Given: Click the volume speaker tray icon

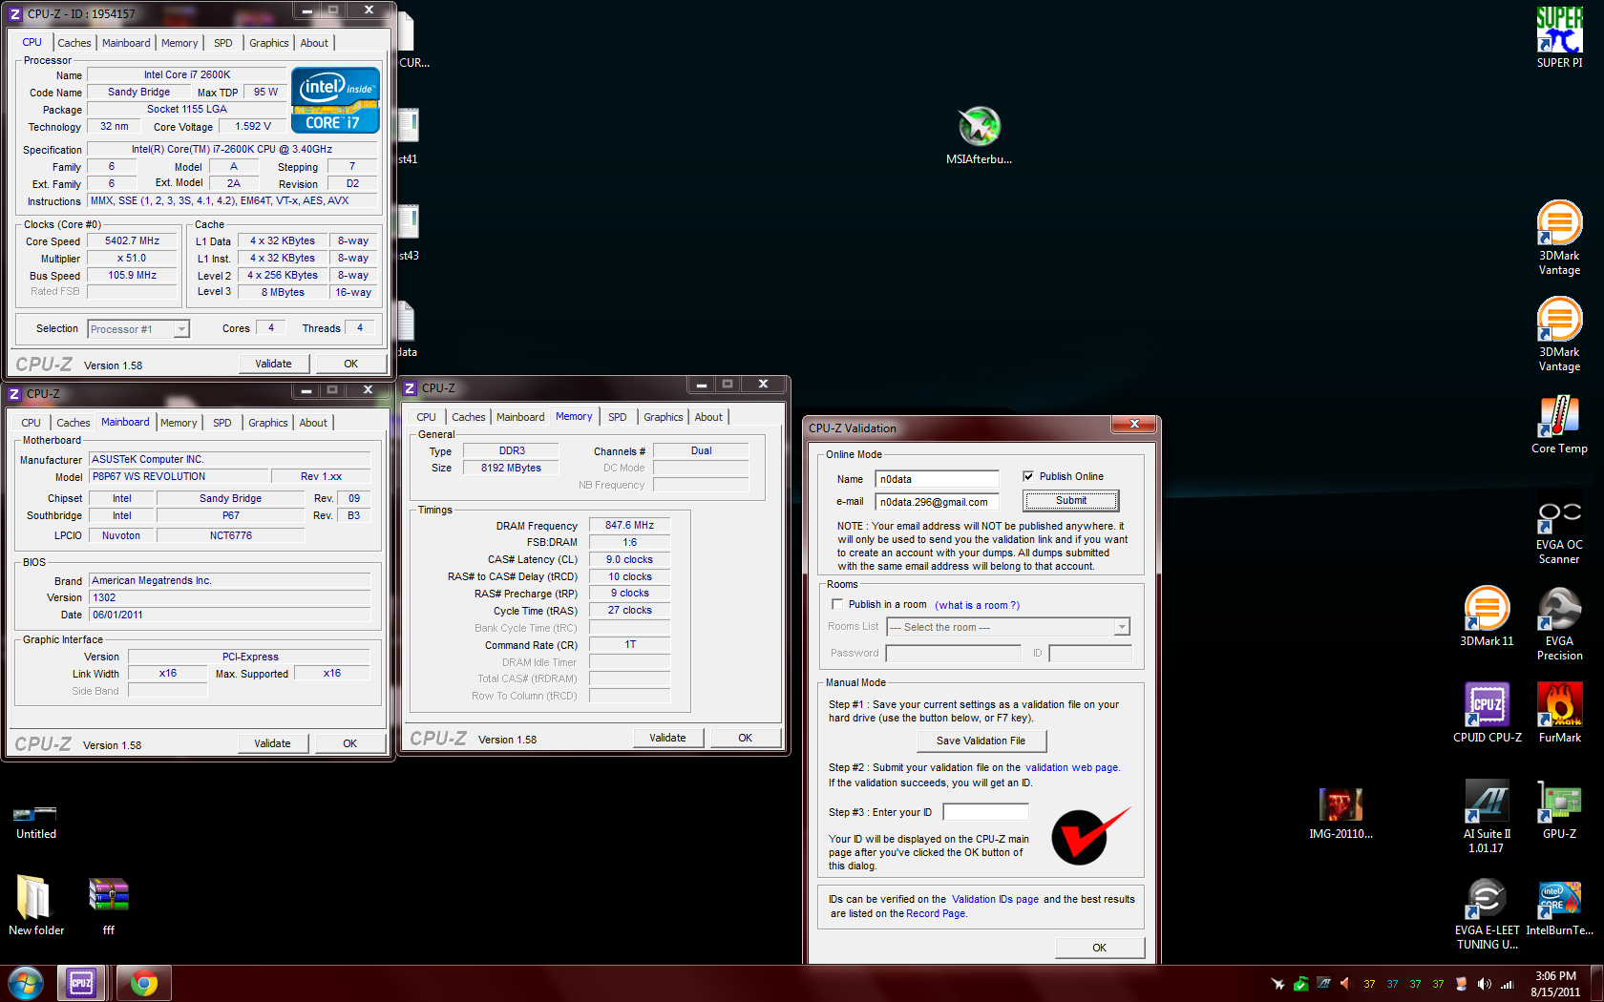Looking at the screenshot, I should pyautogui.click(x=1485, y=984).
